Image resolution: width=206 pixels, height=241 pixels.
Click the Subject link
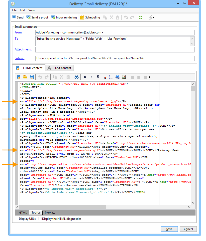tap(19, 58)
